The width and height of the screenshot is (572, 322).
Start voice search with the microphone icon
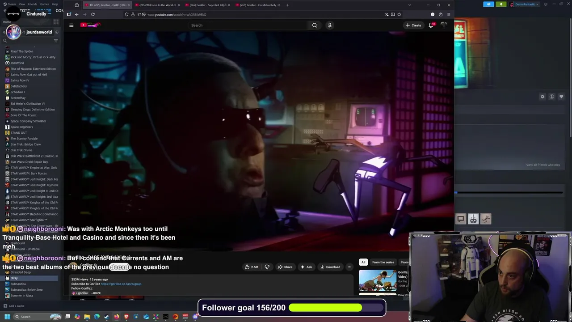(330, 25)
